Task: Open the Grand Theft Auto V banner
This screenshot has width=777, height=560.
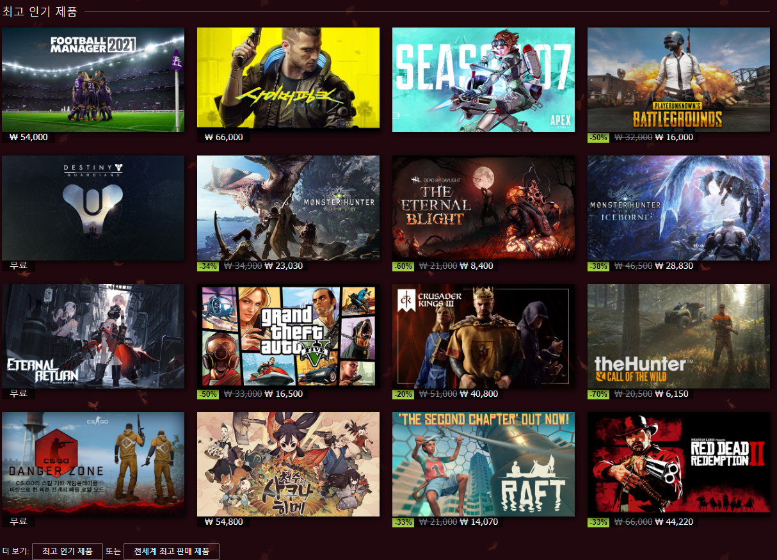Action: (288, 336)
